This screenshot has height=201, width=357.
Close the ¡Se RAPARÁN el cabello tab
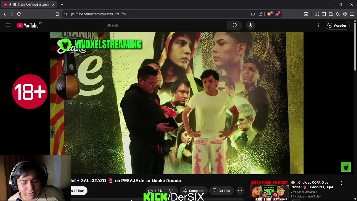(53, 5)
